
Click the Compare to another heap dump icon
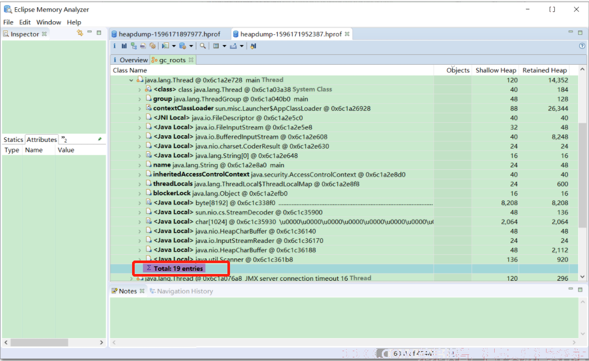[x=253, y=46]
